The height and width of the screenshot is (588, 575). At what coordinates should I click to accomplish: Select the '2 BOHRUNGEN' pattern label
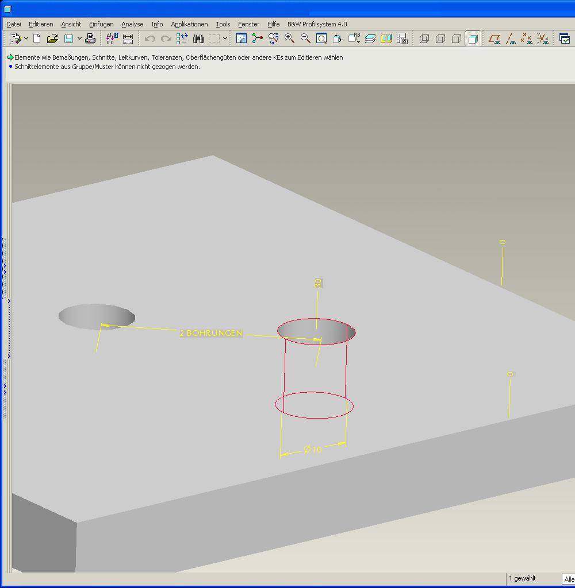pos(211,333)
